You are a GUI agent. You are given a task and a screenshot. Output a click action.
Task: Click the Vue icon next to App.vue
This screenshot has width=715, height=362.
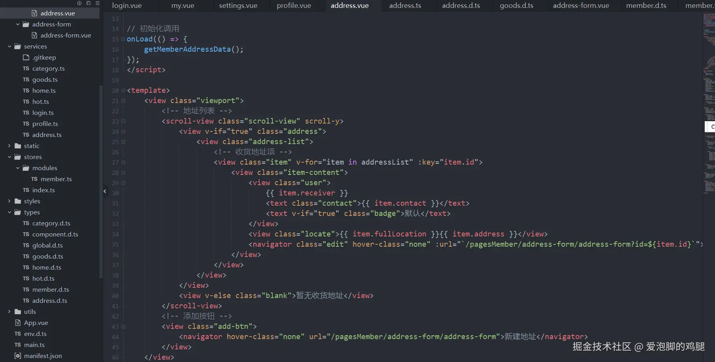click(18, 323)
